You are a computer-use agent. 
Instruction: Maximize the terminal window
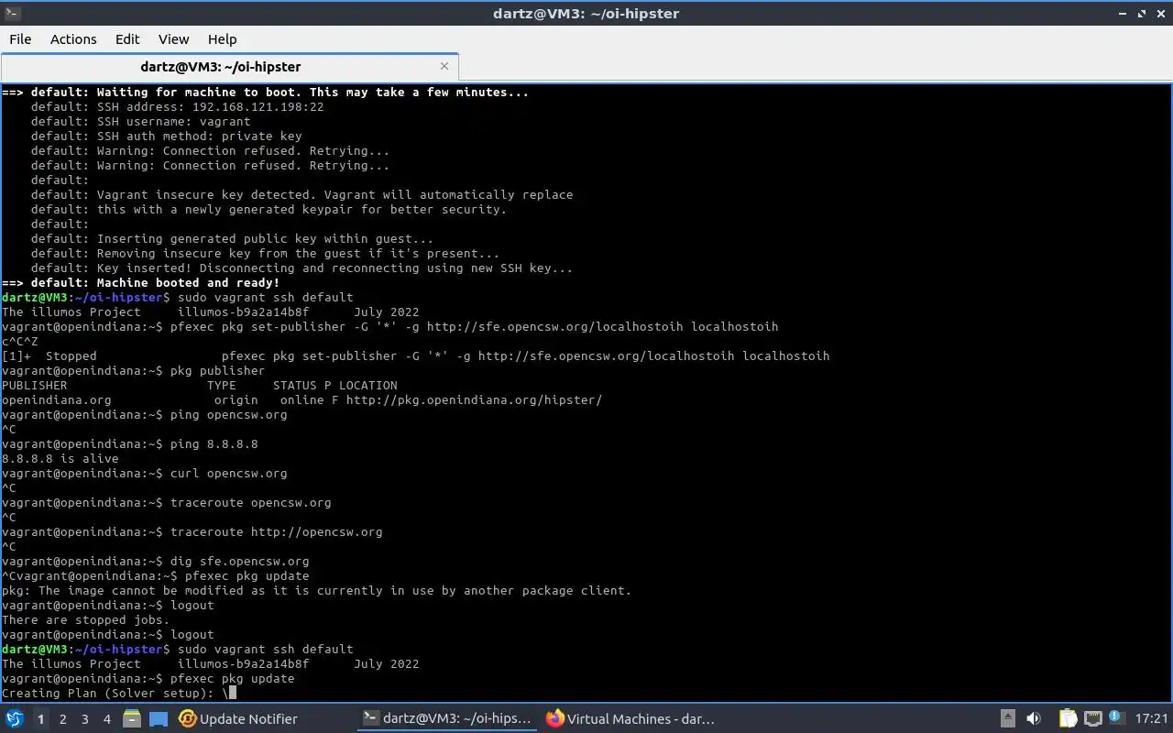click(1142, 14)
